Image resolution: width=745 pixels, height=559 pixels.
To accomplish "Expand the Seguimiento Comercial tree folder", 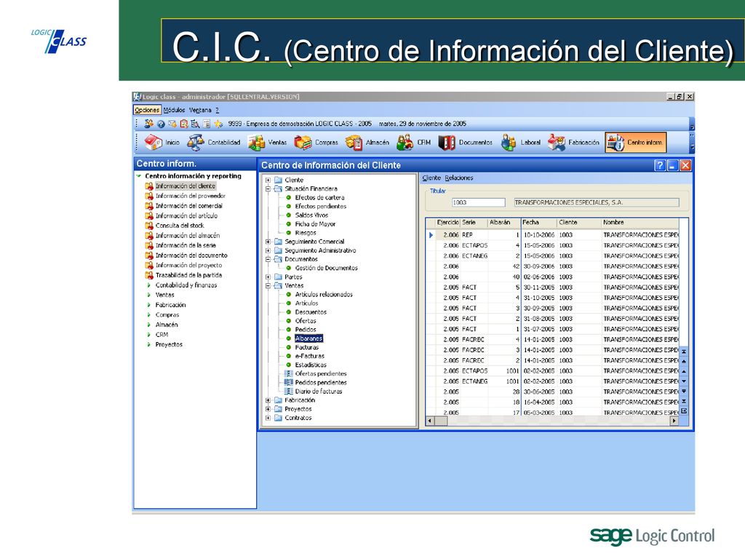I will tap(268, 242).
